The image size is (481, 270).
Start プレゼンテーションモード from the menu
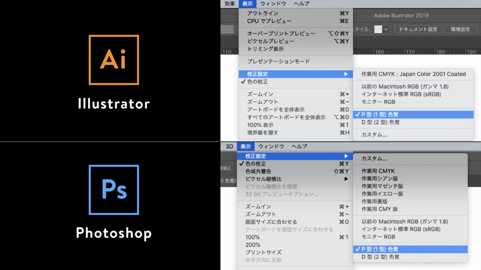click(296, 62)
